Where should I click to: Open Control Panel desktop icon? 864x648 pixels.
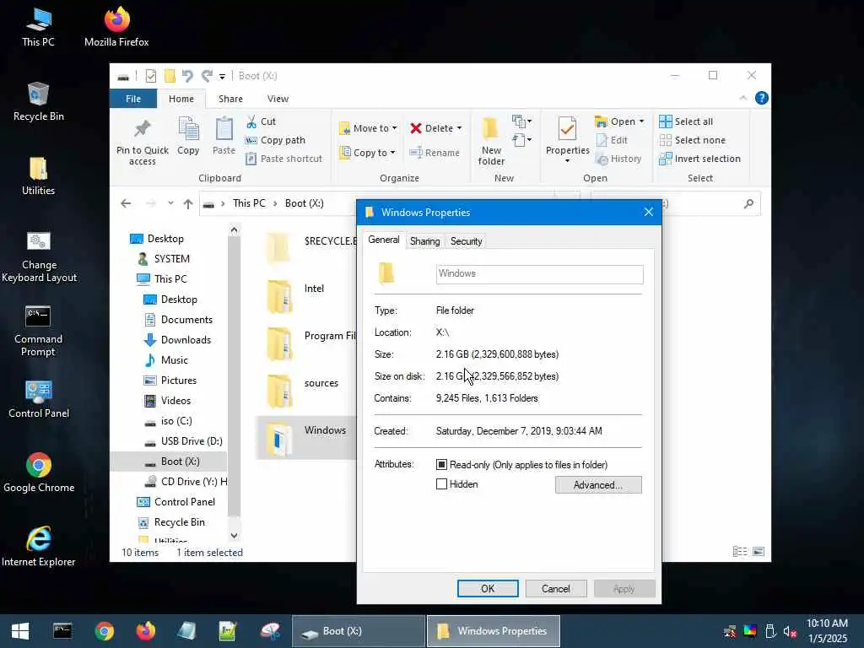39,399
